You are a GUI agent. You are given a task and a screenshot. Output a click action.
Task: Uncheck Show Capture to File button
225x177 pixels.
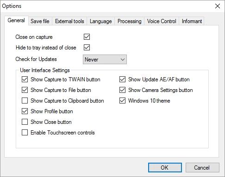25,90
